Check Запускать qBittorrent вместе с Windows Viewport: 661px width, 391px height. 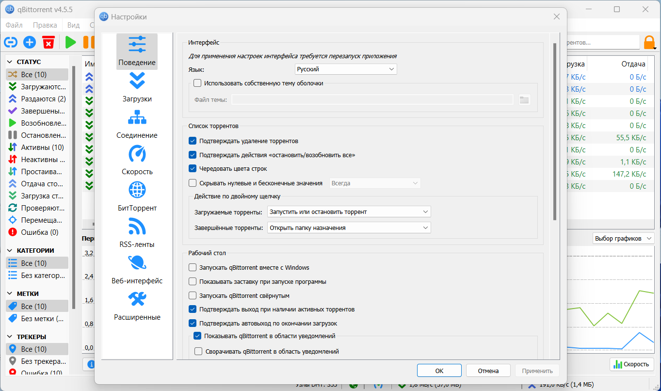point(193,267)
